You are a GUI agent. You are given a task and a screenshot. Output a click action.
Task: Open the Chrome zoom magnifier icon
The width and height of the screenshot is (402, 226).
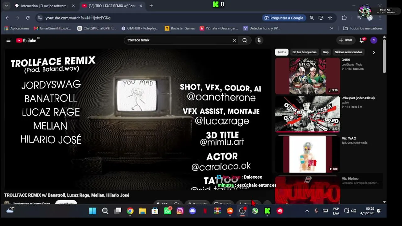pos(312,18)
